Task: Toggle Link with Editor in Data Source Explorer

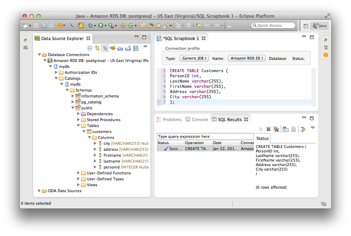Action: [97, 48]
